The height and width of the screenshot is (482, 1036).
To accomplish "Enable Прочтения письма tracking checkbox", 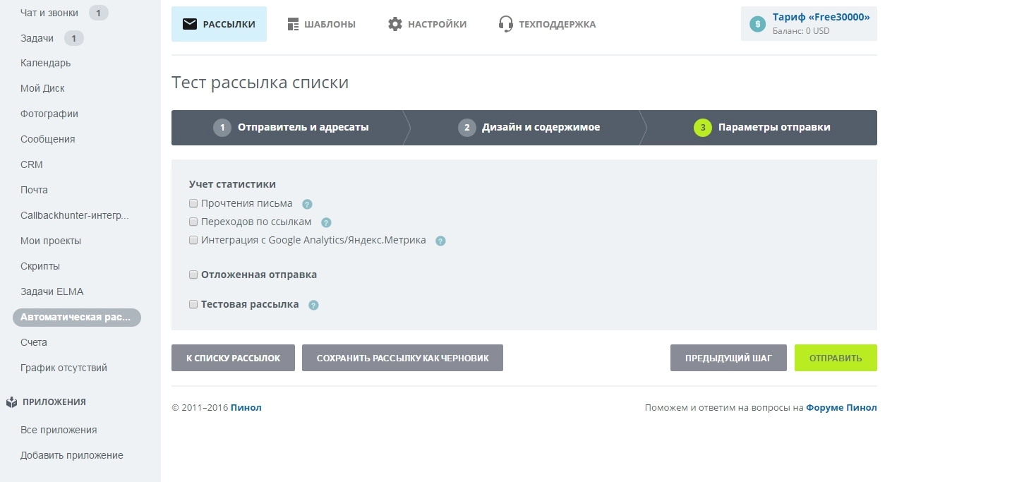I will [x=193, y=203].
